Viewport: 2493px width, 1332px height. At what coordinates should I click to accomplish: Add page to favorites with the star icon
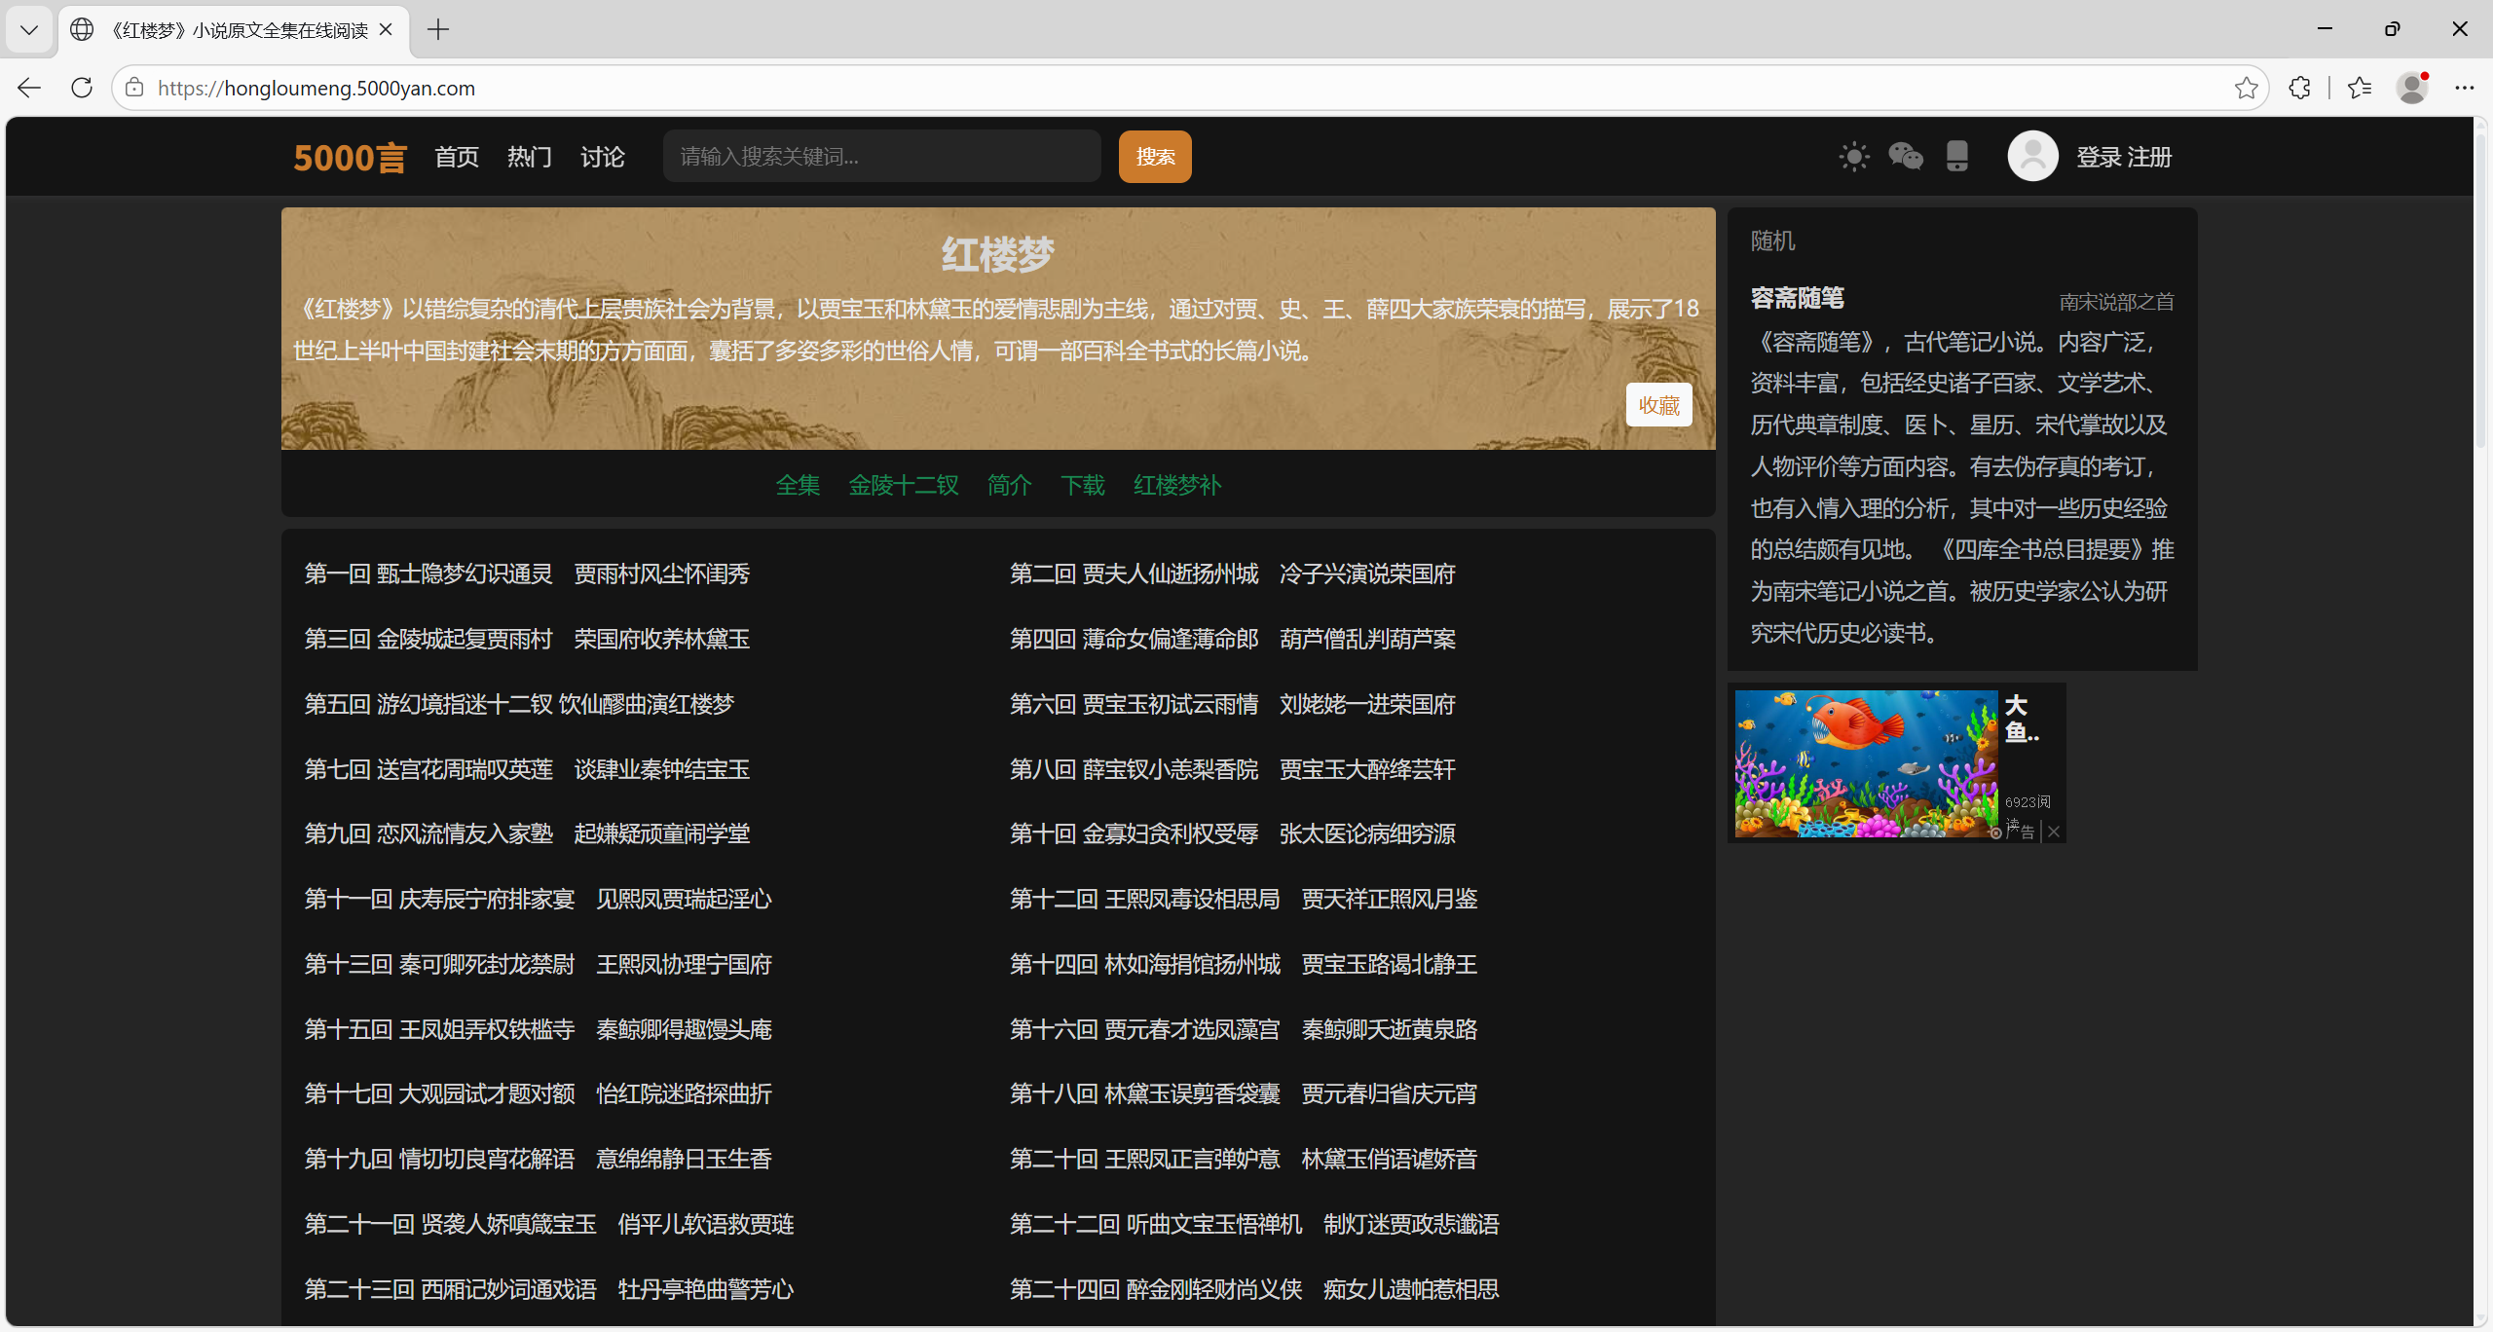(x=2246, y=88)
